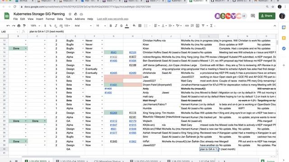The height and width of the screenshot is (162, 289).
Task: Star the Kubernetes Storage-SIG Planning document
Action: (x=70, y=14)
